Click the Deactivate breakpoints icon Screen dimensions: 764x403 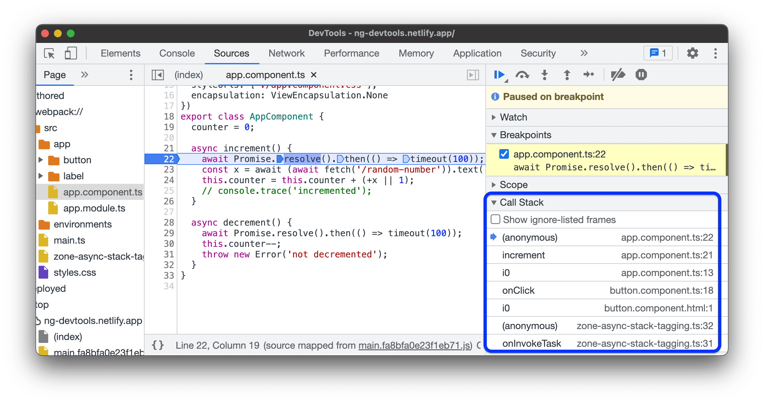tap(619, 75)
